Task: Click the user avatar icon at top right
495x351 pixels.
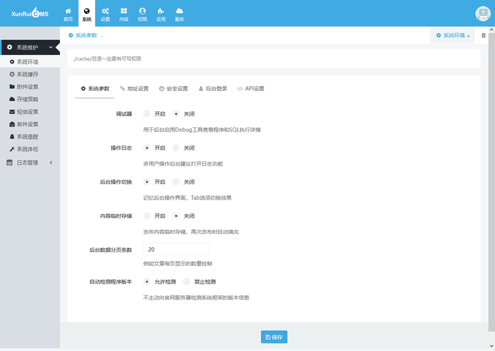Action: (483, 14)
